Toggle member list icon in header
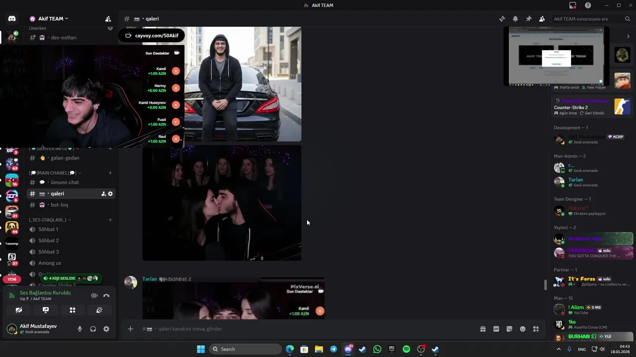 coord(542,19)
